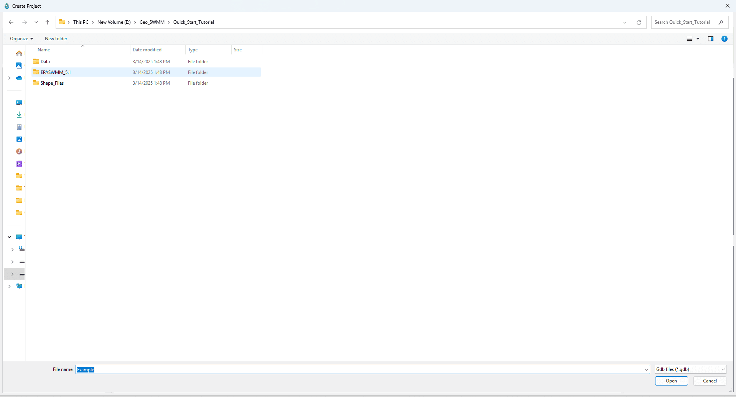Screen dimensions: 736x397
Task: Open the Organize dropdown menu
Action: pos(21,39)
